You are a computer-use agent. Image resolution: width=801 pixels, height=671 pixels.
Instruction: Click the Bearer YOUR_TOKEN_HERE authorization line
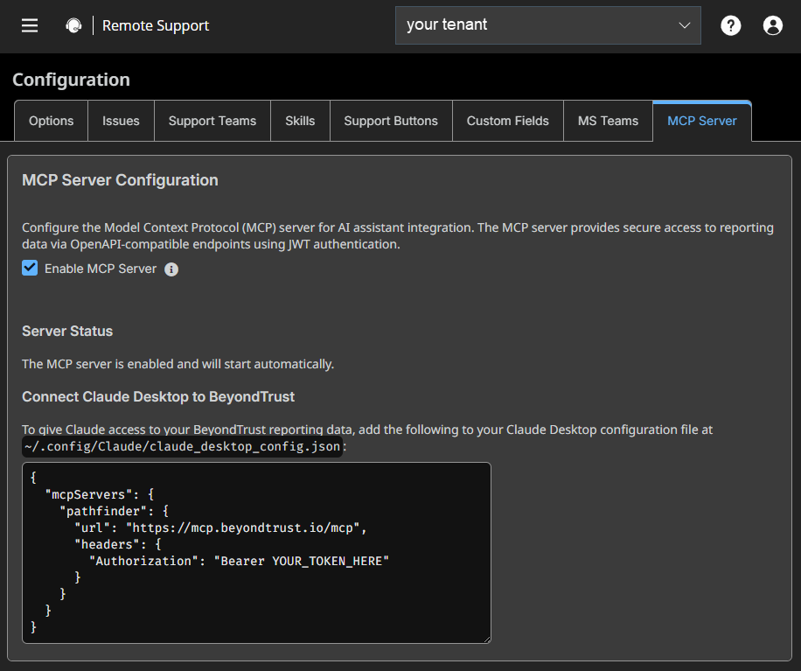point(239,561)
